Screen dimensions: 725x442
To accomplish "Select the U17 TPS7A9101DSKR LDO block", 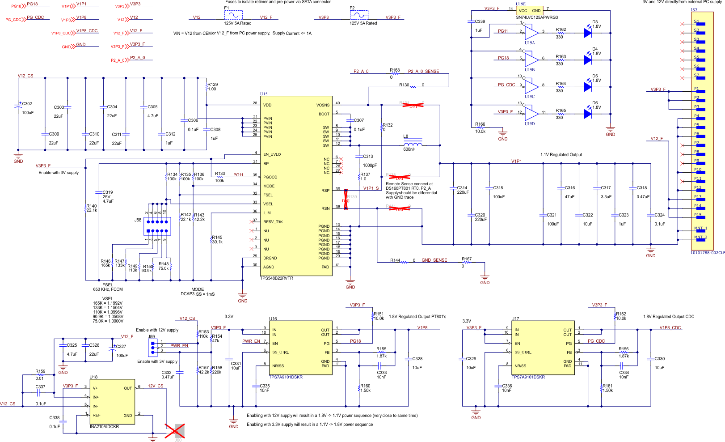I will coord(543,348).
